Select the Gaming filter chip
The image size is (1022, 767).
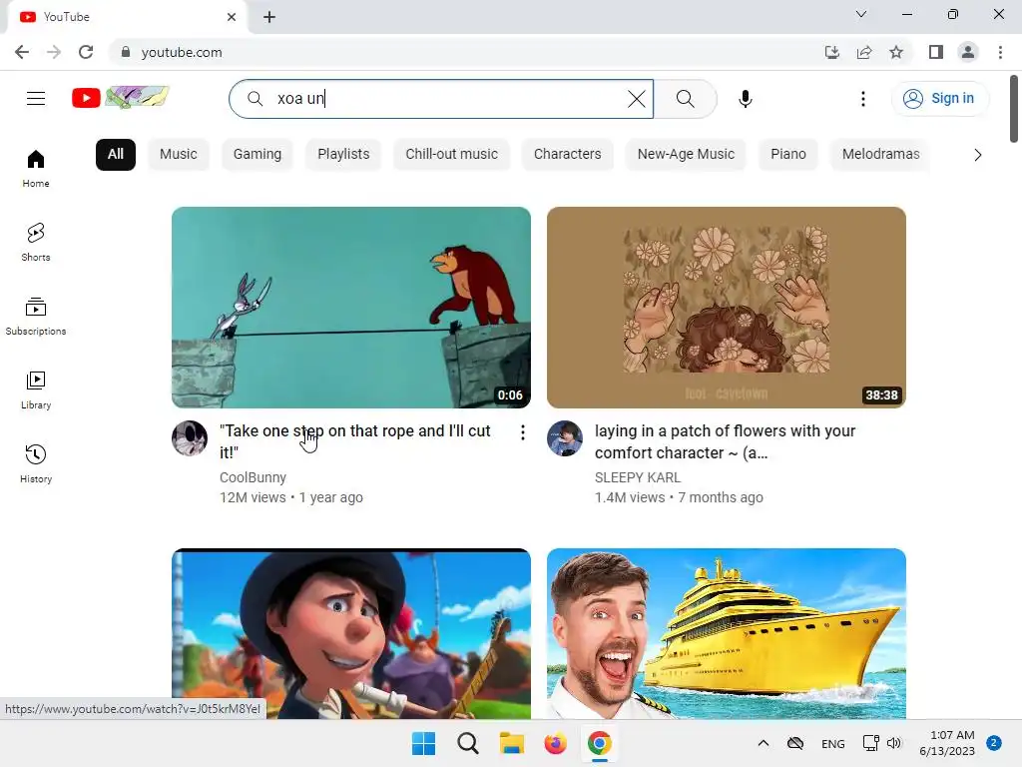[x=257, y=155]
